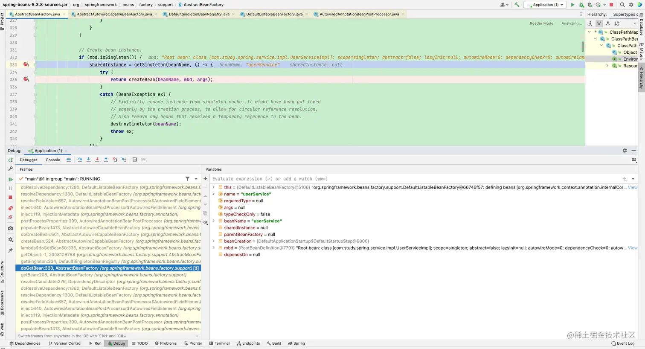Open Search Everywhere magnifier icon
The height and width of the screenshot is (349, 645).
tap(622, 5)
